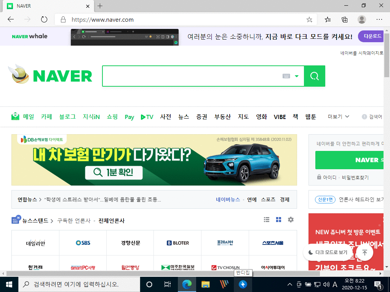Click the volume speaker tray icon
This screenshot has height=292, width=390.
pos(326,284)
